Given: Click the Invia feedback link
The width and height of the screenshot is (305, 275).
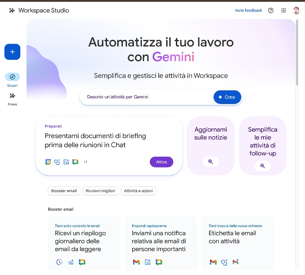Looking at the screenshot, I should tap(248, 10).
